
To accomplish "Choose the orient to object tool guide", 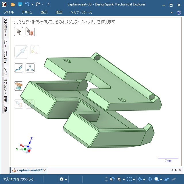I will point(35,50).
